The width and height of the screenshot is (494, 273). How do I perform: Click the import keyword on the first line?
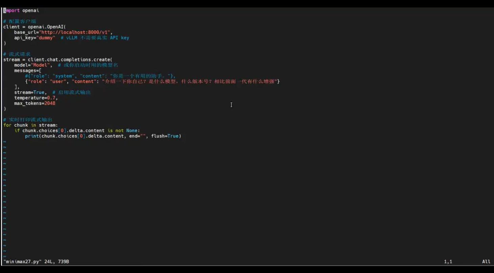pyautogui.click(x=12, y=10)
